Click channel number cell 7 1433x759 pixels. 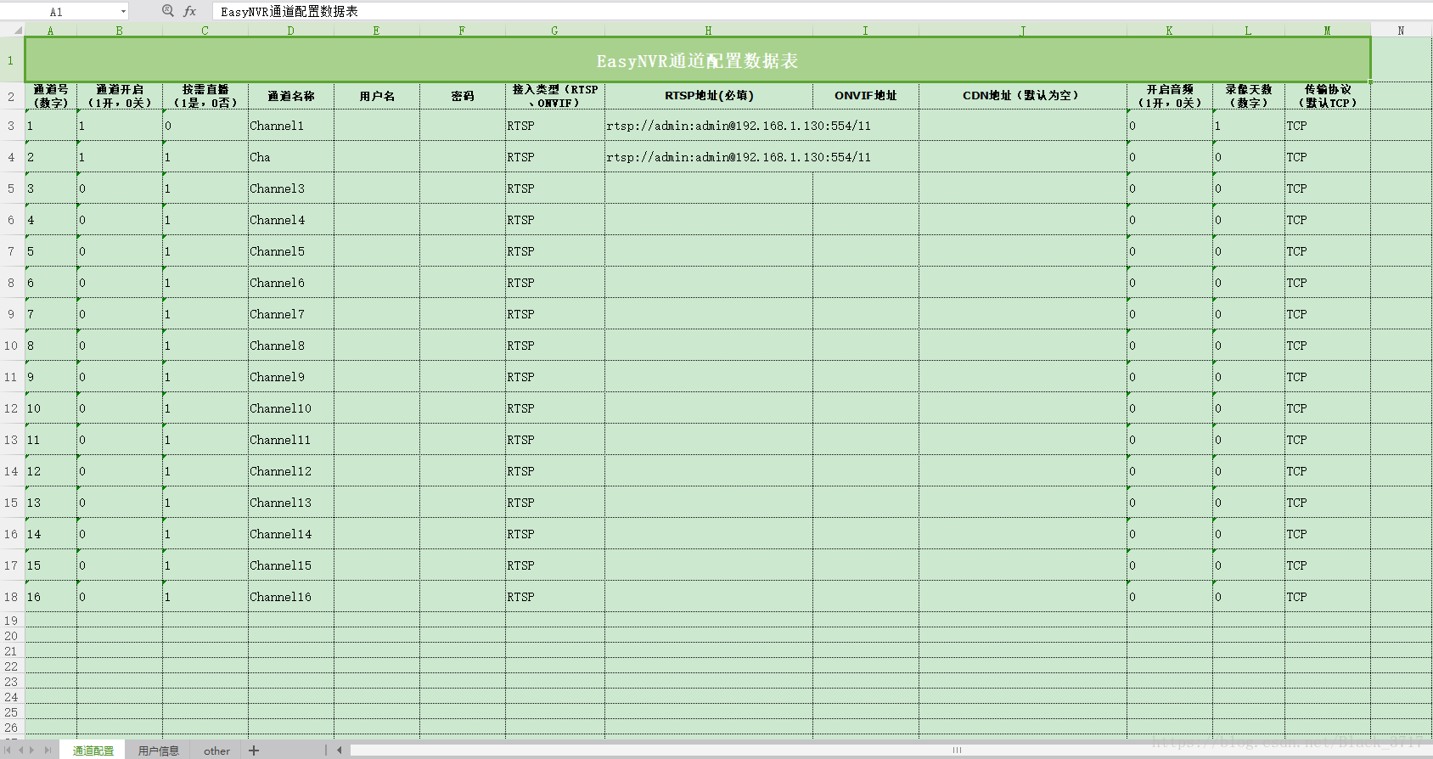click(x=51, y=314)
